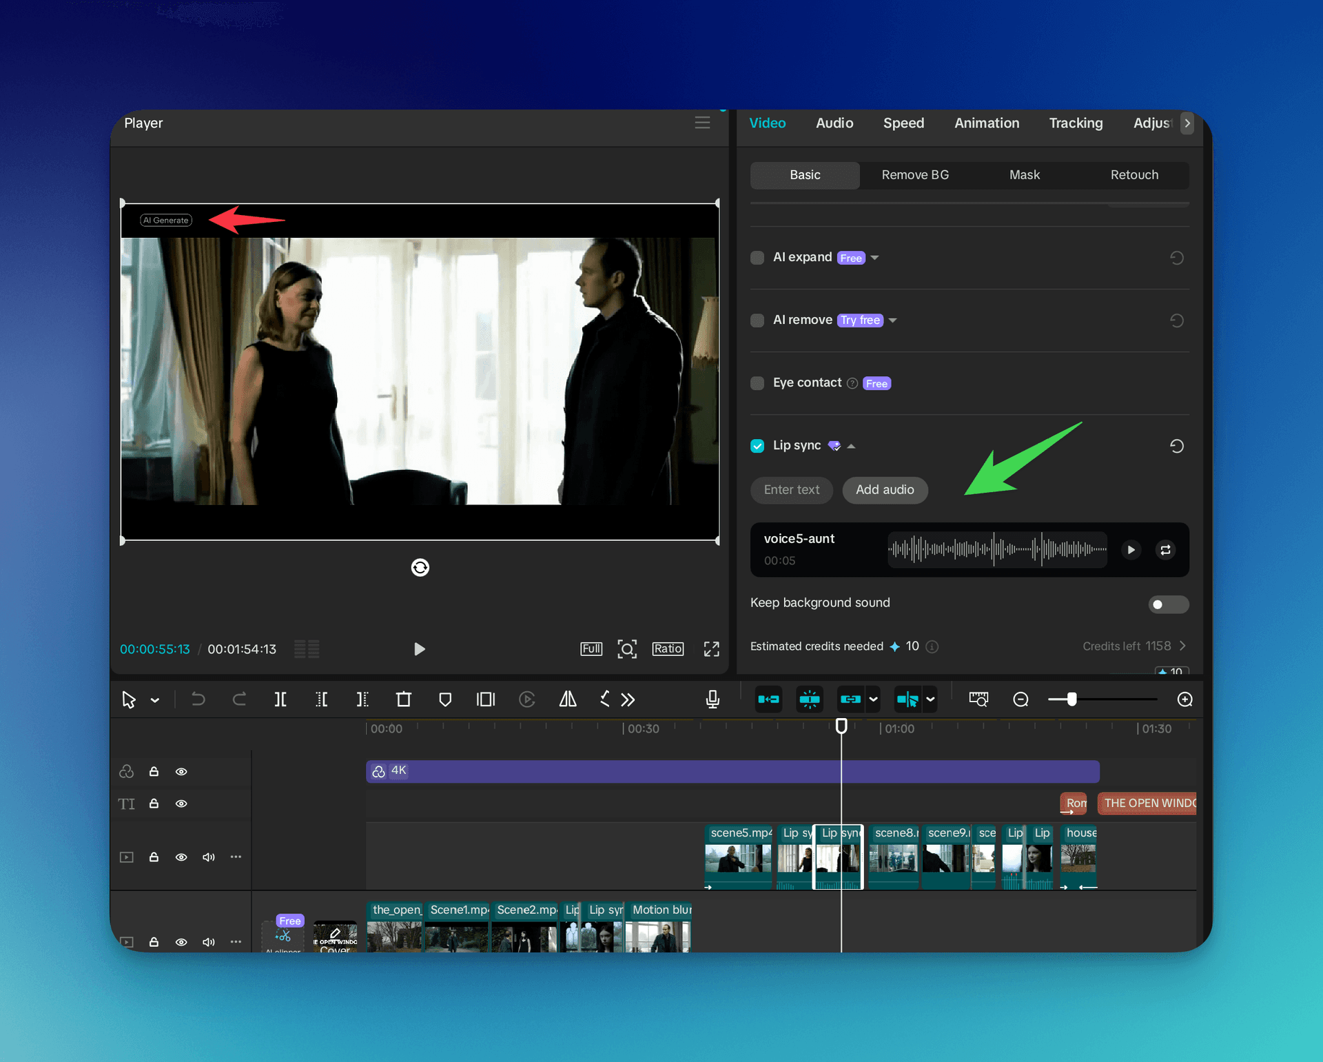Uncheck the Lip sync checkbox
Screen dimensions: 1323x1062
(757, 446)
